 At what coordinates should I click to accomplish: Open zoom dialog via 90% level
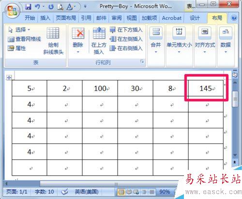165,192
